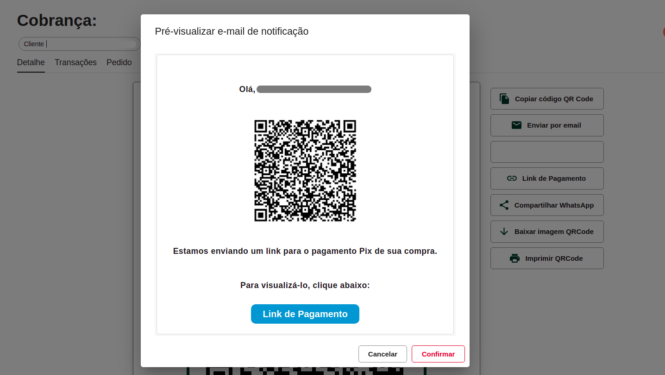The width and height of the screenshot is (665, 375).
Task: Click the download arrow icon on Baixar imagem QRCode
Action: coord(504,231)
